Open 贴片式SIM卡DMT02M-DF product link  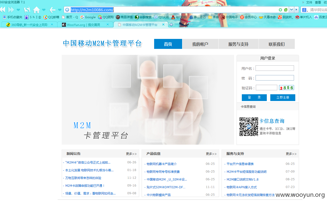coord(166,187)
